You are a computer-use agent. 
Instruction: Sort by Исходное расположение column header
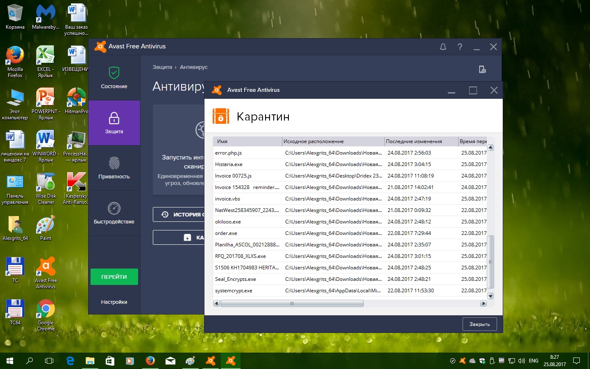click(x=333, y=141)
